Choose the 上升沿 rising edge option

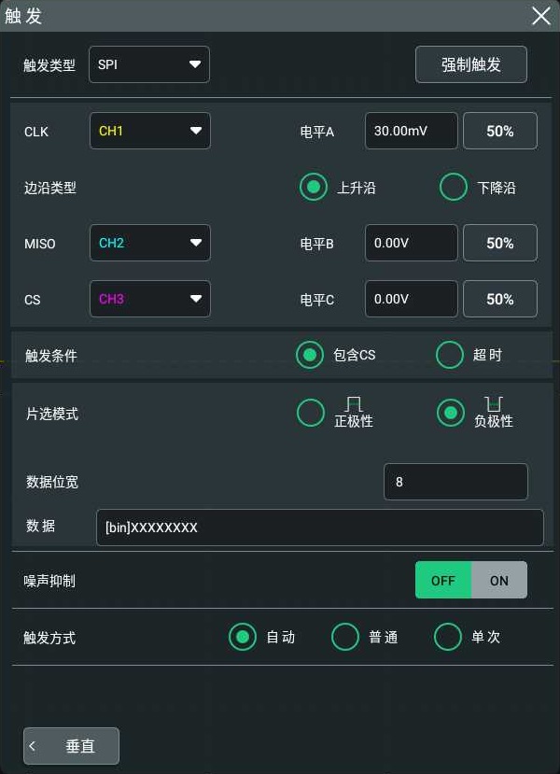pos(314,187)
